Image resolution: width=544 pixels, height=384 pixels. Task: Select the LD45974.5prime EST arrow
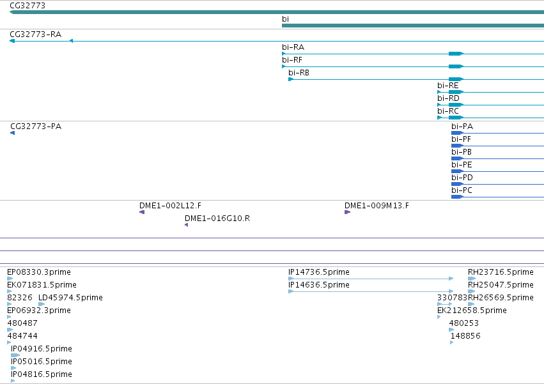[x=42, y=304]
